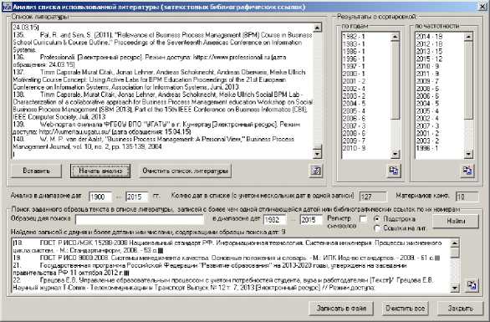Click Очистить список литературы button
This screenshot has height=322, width=490.
click(185, 171)
